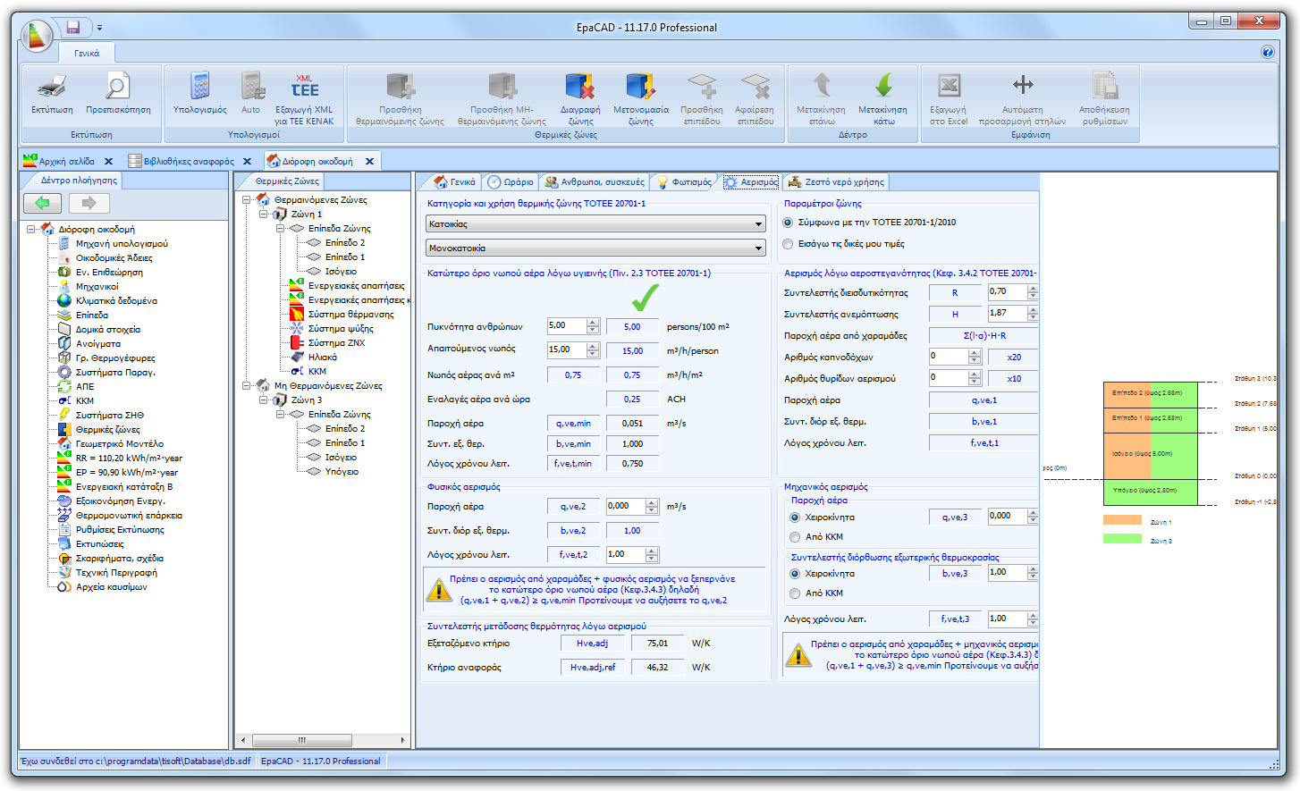This screenshot has height=791, width=1300.
Task: Click the Εξαγωγή στο Excel icon
Action: [x=947, y=98]
